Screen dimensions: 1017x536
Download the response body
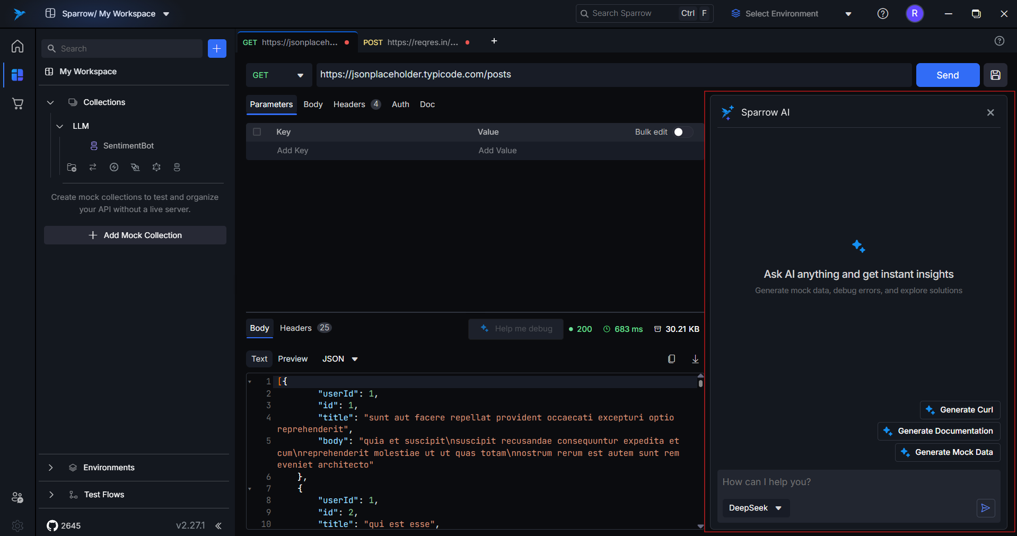695,359
